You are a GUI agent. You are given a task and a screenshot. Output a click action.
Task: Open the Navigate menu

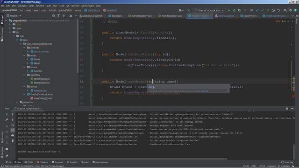click(22, 6)
